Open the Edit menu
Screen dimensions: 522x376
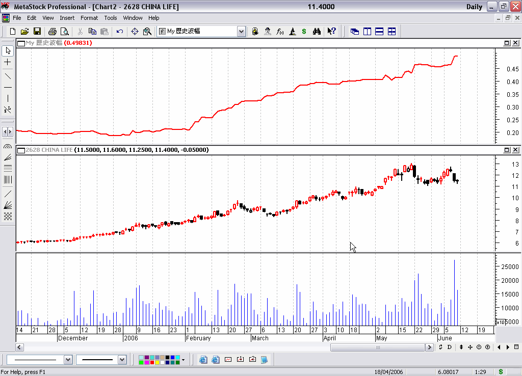32,18
